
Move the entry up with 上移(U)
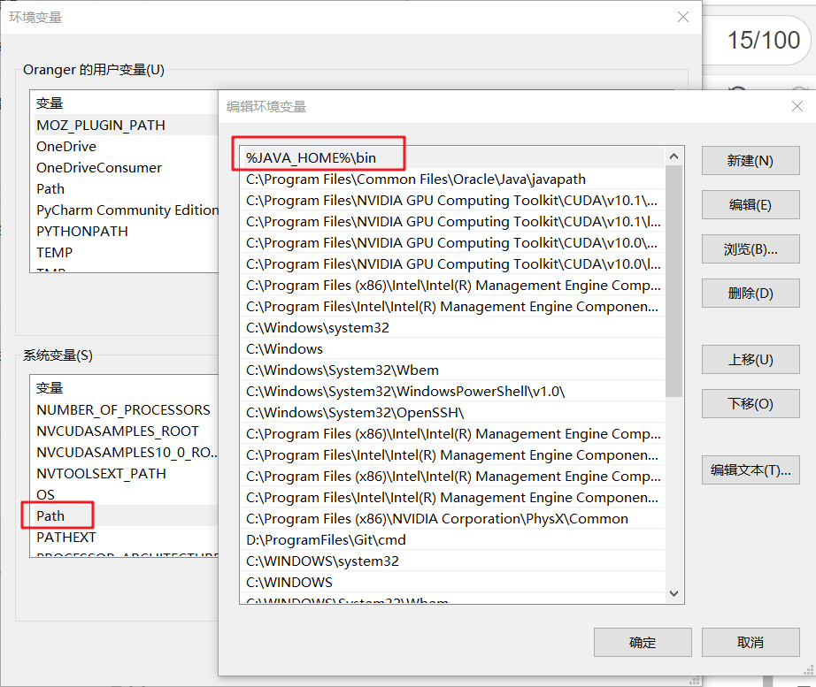pos(750,359)
